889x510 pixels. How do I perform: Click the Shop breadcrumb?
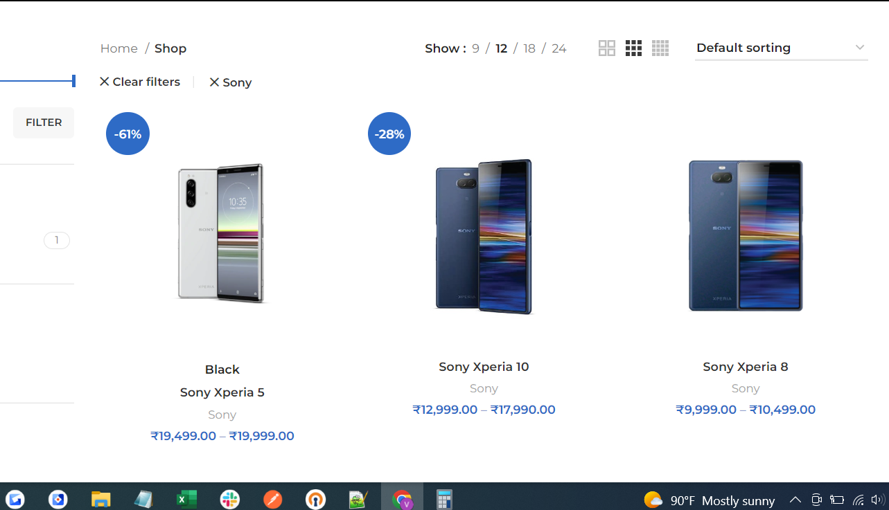(170, 48)
